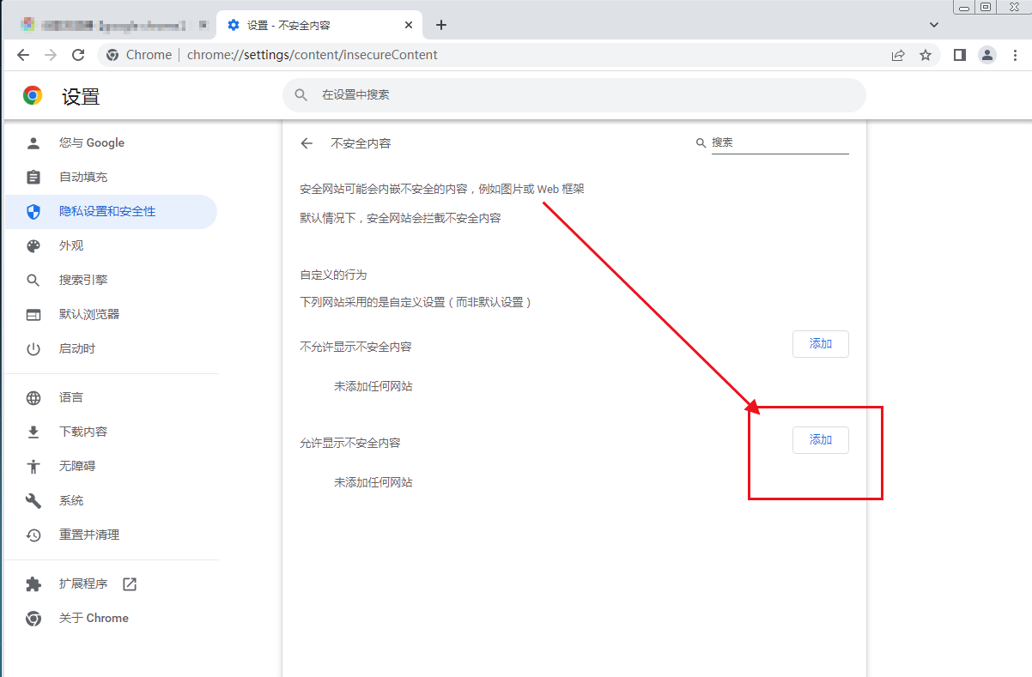Open the profile avatar icon
Screen dimensions: 1032x677
click(x=987, y=55)
